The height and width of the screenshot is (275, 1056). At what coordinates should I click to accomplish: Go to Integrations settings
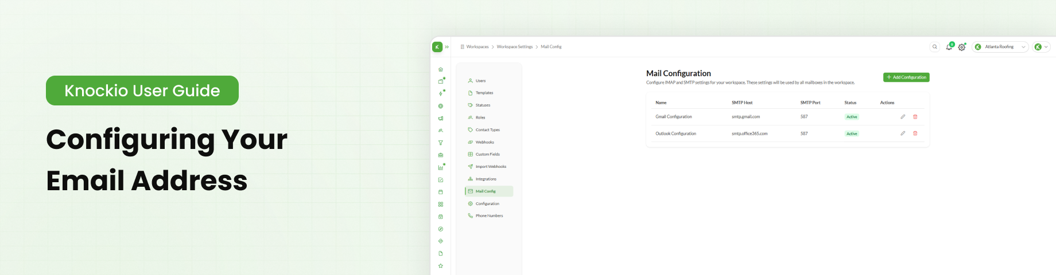pos(489,179)
